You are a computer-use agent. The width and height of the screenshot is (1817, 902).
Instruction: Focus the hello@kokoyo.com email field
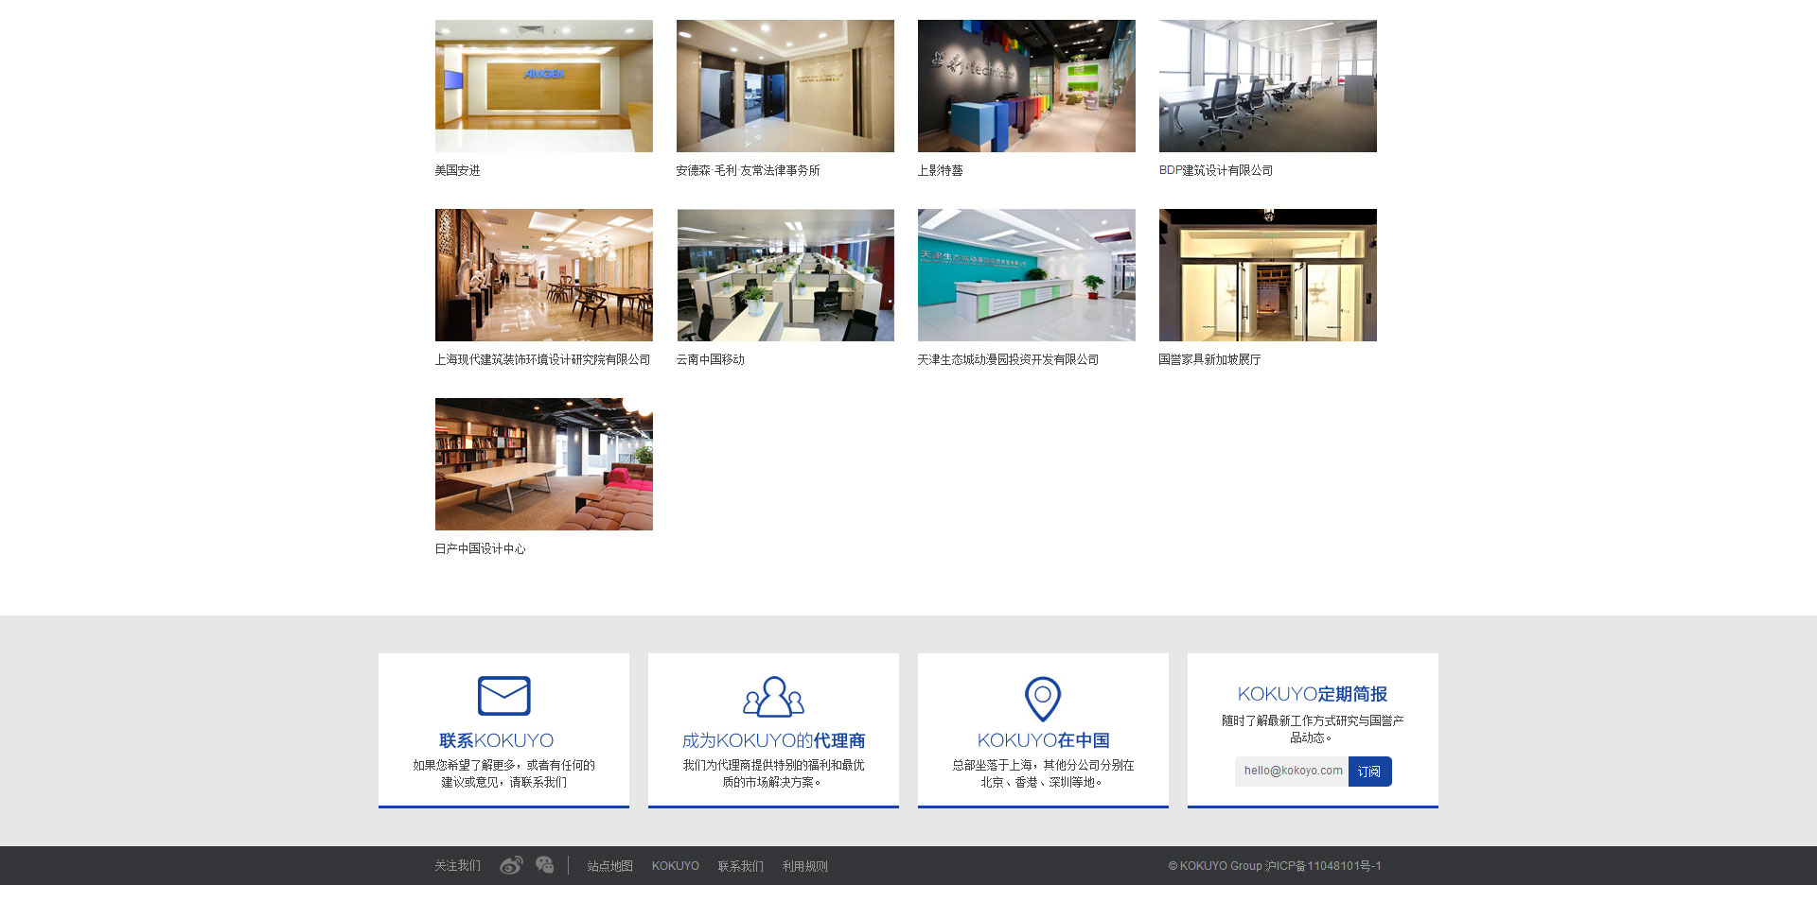coord(1292,772)
